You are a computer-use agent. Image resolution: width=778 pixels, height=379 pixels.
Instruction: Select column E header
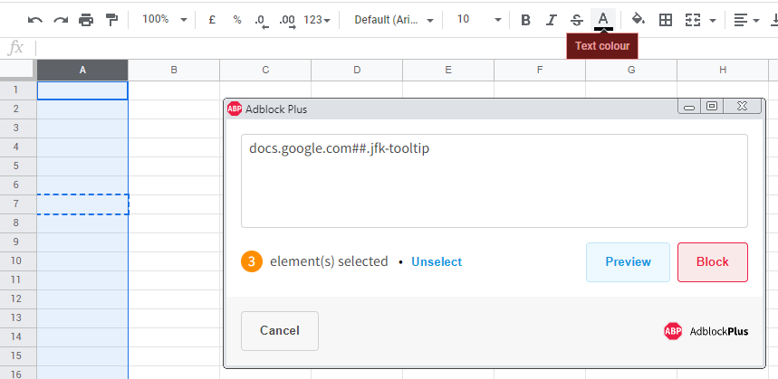pyautogui.click(x=448, y=71)
